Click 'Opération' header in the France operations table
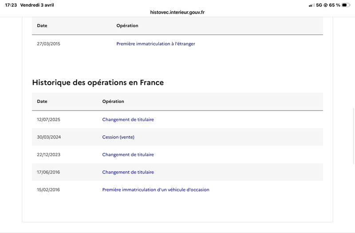355x233 pixels. [x=113, y=101]
